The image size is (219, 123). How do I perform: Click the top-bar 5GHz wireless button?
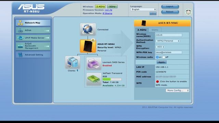point(112,6)
